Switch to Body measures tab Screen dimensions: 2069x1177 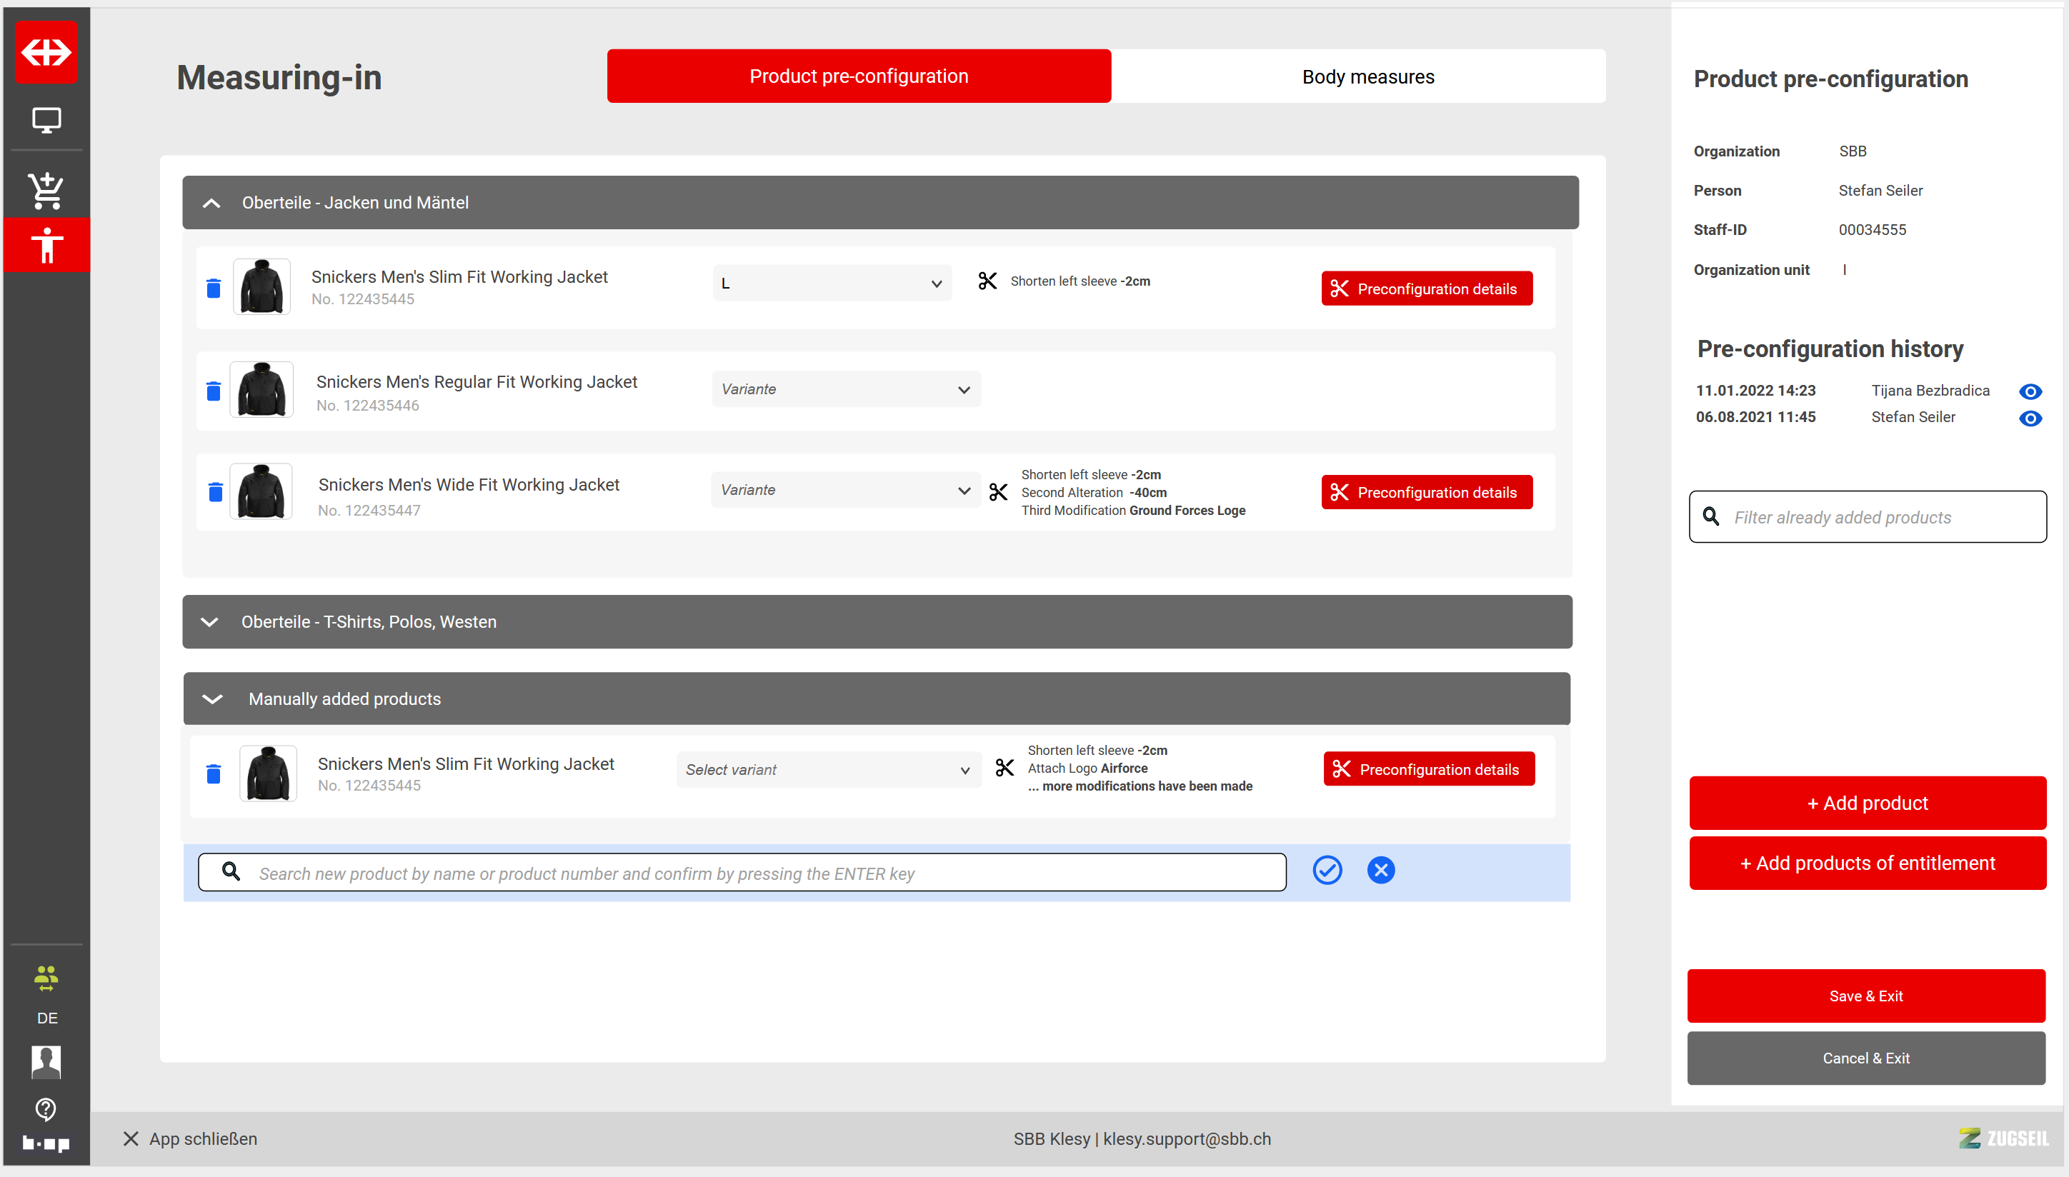[x=1367, y=77]
